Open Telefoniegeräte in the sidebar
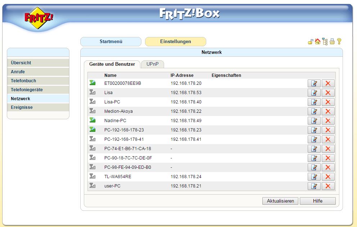The image size is (357, 227). [x=38, y=90]
